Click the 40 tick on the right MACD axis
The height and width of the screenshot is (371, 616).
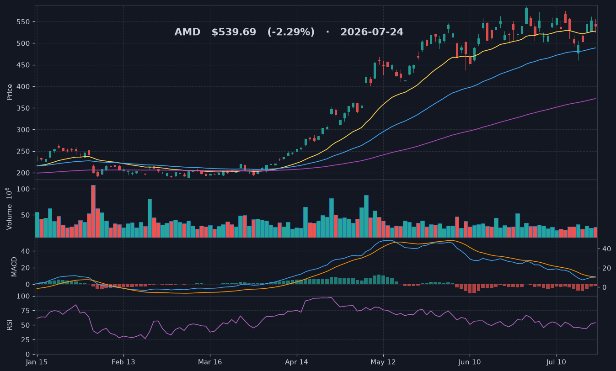606,249
